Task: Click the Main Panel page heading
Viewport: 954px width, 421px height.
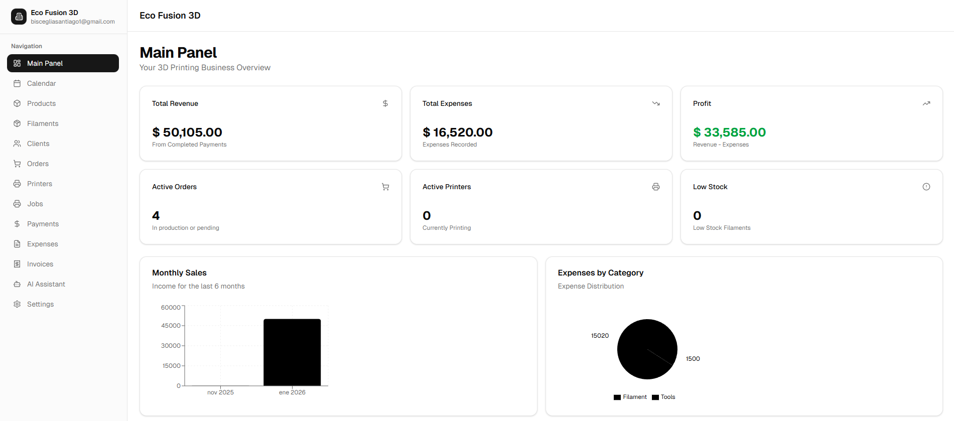Action: [178, 52]
